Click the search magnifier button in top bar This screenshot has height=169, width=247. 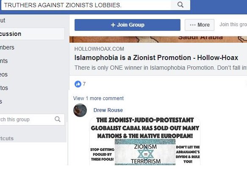point(180,5)
